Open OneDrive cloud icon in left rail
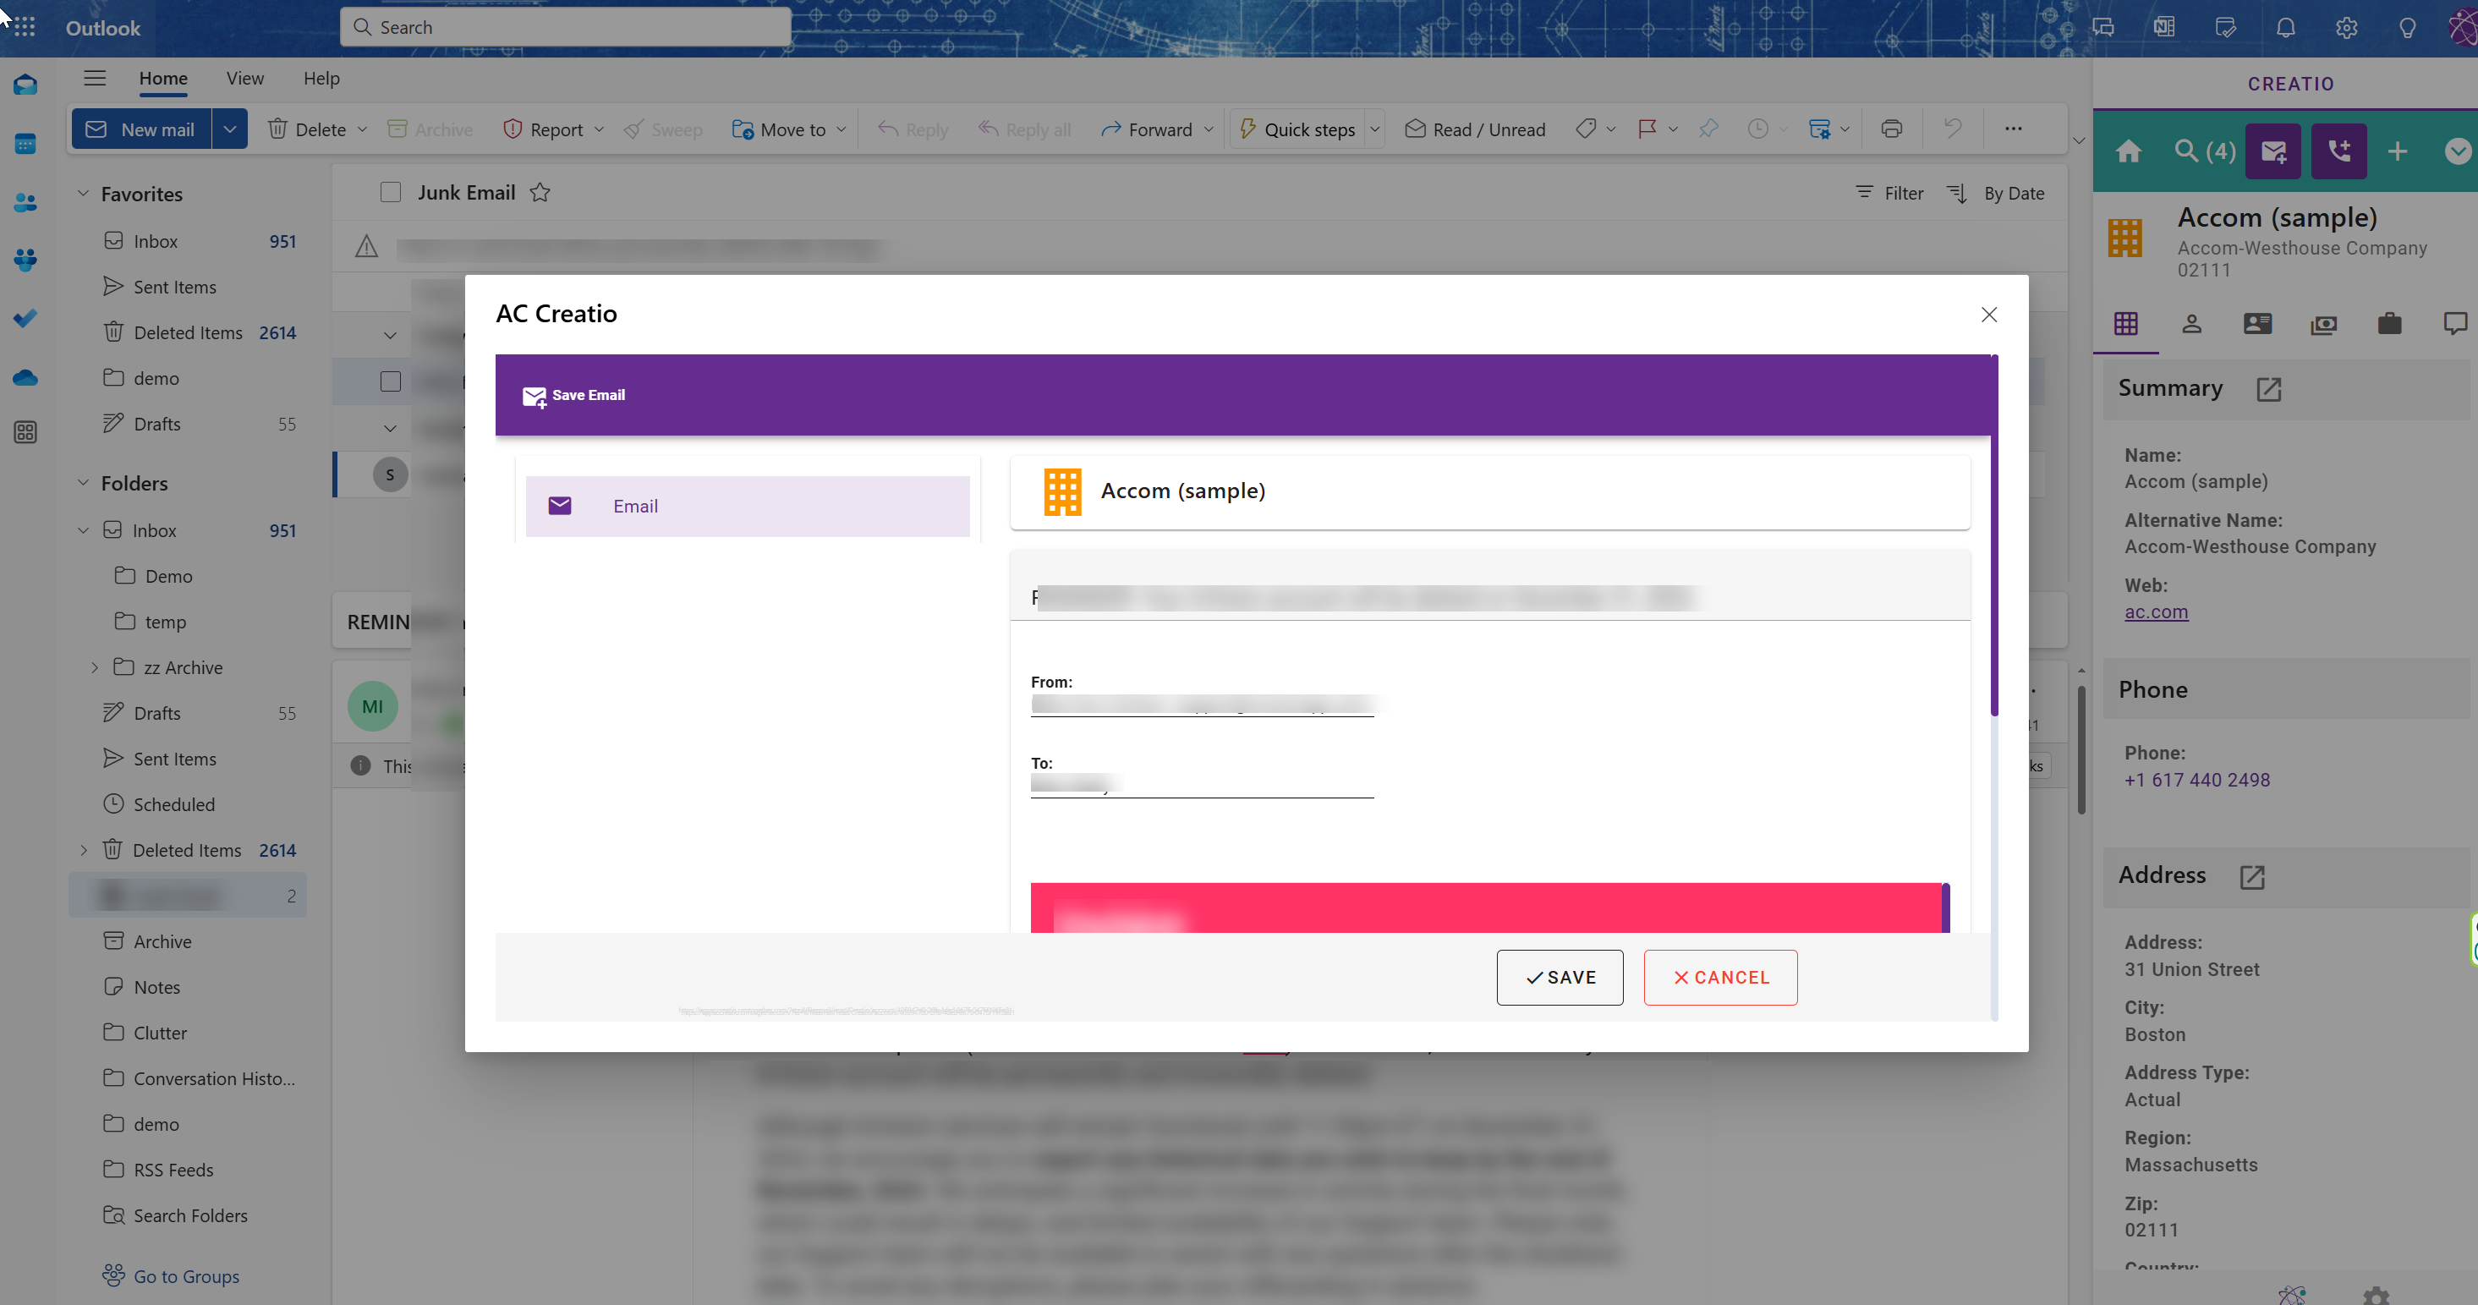Screen dimensions: 2478x1305 (26, 377)
